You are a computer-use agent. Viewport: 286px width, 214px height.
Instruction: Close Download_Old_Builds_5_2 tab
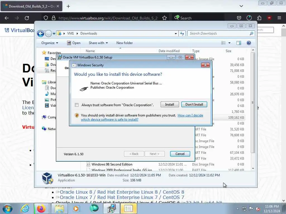click(58, 6)
